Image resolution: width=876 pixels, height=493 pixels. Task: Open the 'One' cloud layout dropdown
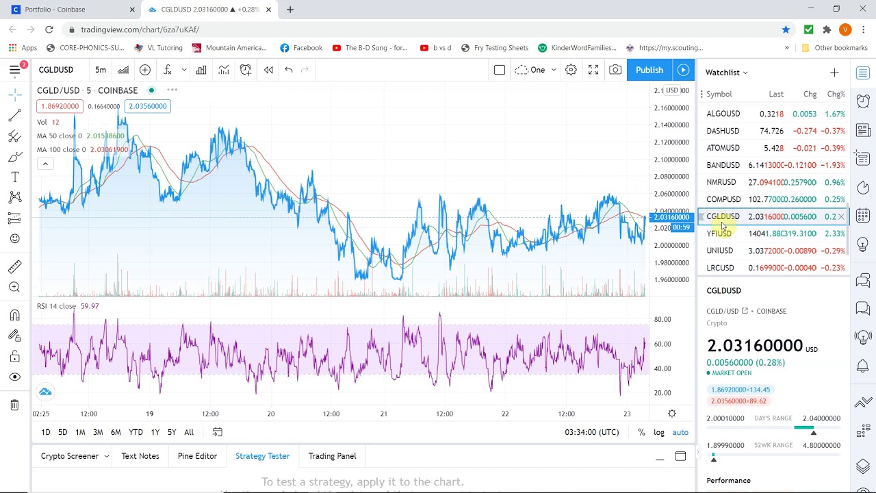tap(535, 70)
